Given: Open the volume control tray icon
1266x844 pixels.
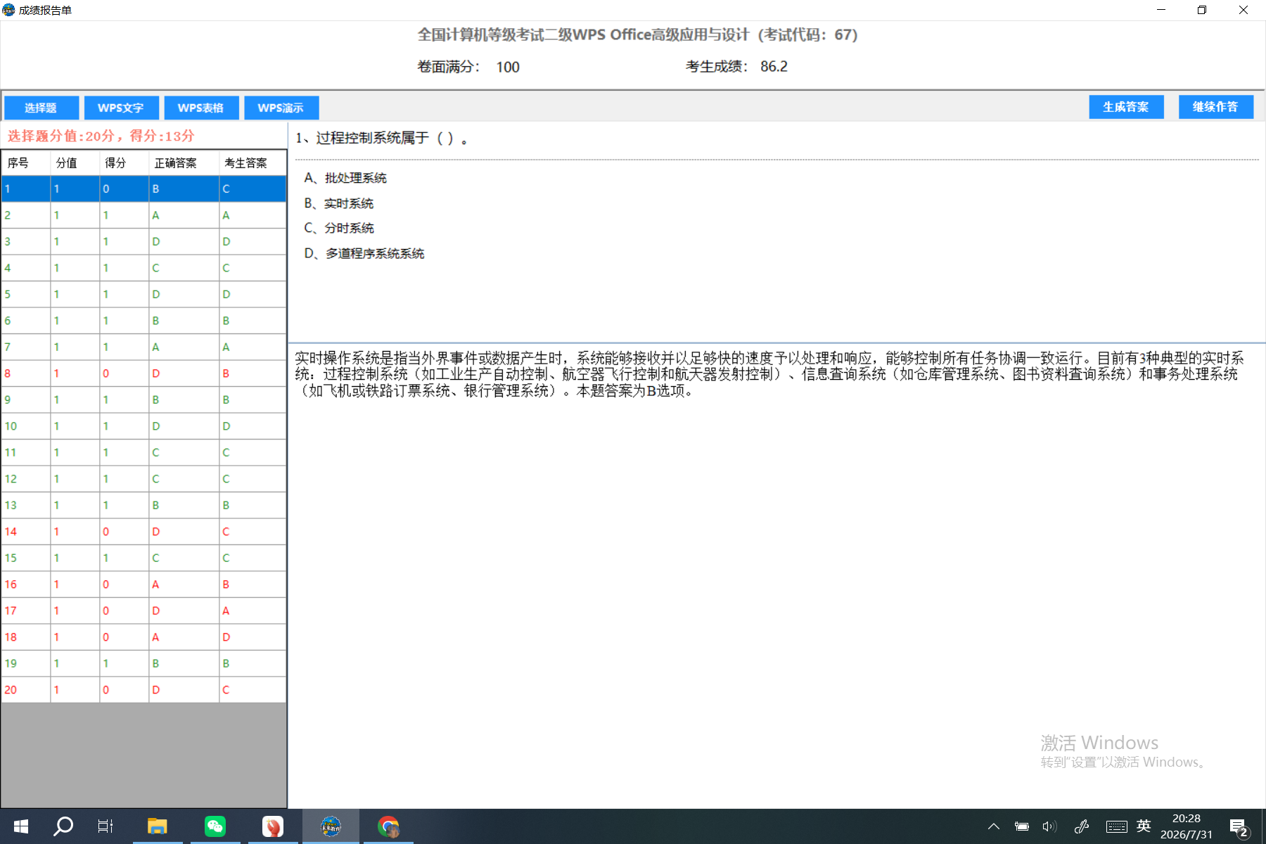Looking at the screenshot, I should tap(1049, 826).
